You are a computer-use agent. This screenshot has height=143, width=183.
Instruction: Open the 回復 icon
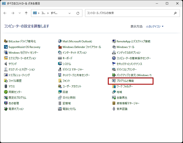(60, 92)
